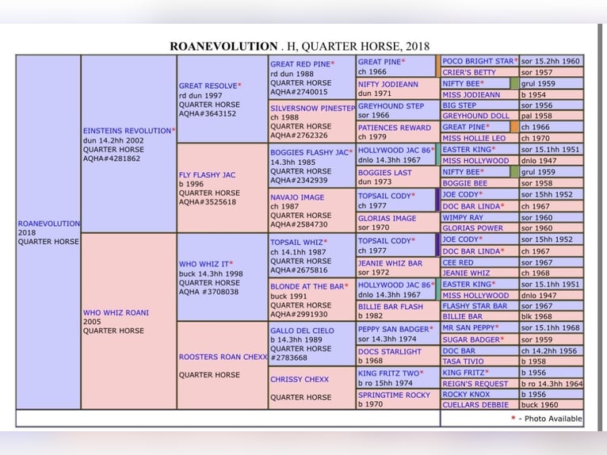Open the GALLO DEL CIELO link
Image resolution: width=607 pixels, height=455 pixels.
click(302, 331)
